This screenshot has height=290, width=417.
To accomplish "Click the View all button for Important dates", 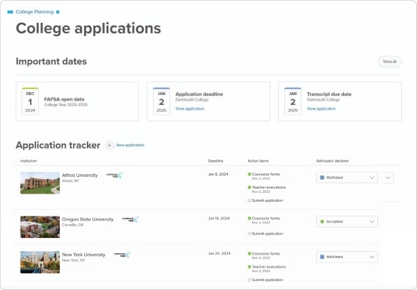I will (390, 62).
